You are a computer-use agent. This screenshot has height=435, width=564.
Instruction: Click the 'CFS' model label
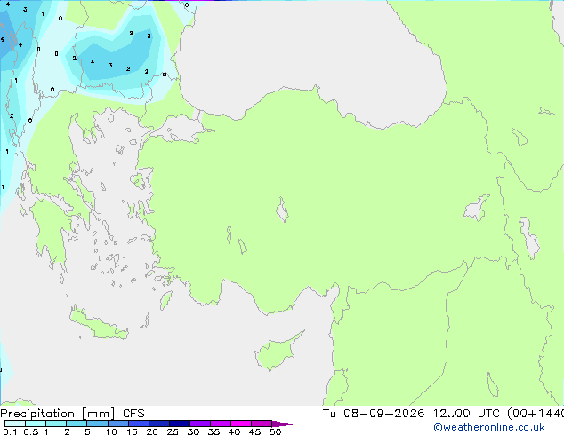pos(133,414)
